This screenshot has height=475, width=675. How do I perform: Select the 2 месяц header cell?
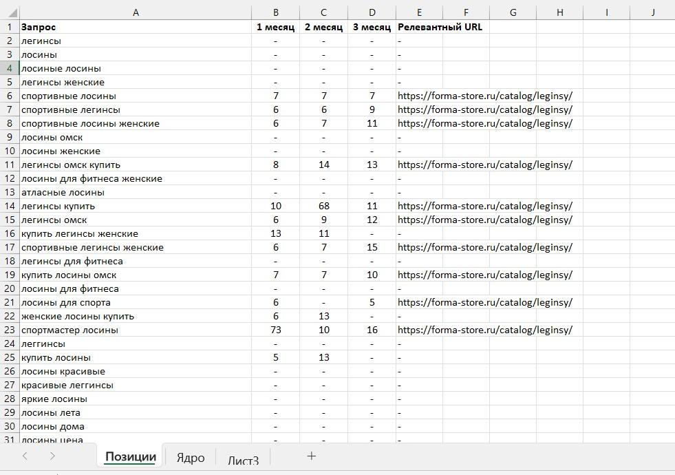pyautogui.click(x=323, y=27)
